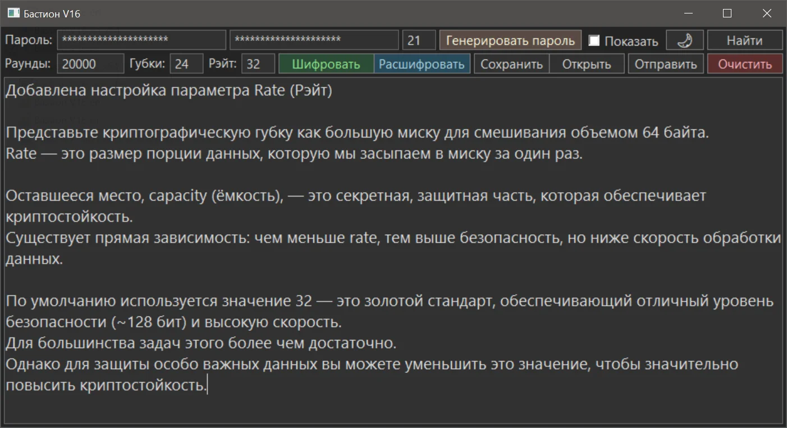Focus the second password confirmation field
Image resolution: width=787 pixels, height=428 pixels.
[314, 40]
